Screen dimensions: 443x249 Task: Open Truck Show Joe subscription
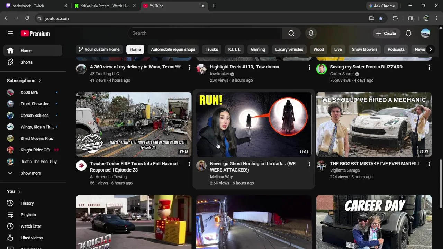tap(33, 104)
